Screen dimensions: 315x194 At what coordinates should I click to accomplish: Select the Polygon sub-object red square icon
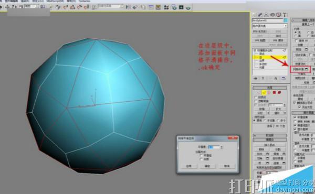click(274, 92)
